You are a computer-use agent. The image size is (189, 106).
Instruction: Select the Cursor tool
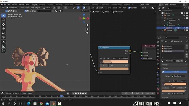[x=3, y=20]
